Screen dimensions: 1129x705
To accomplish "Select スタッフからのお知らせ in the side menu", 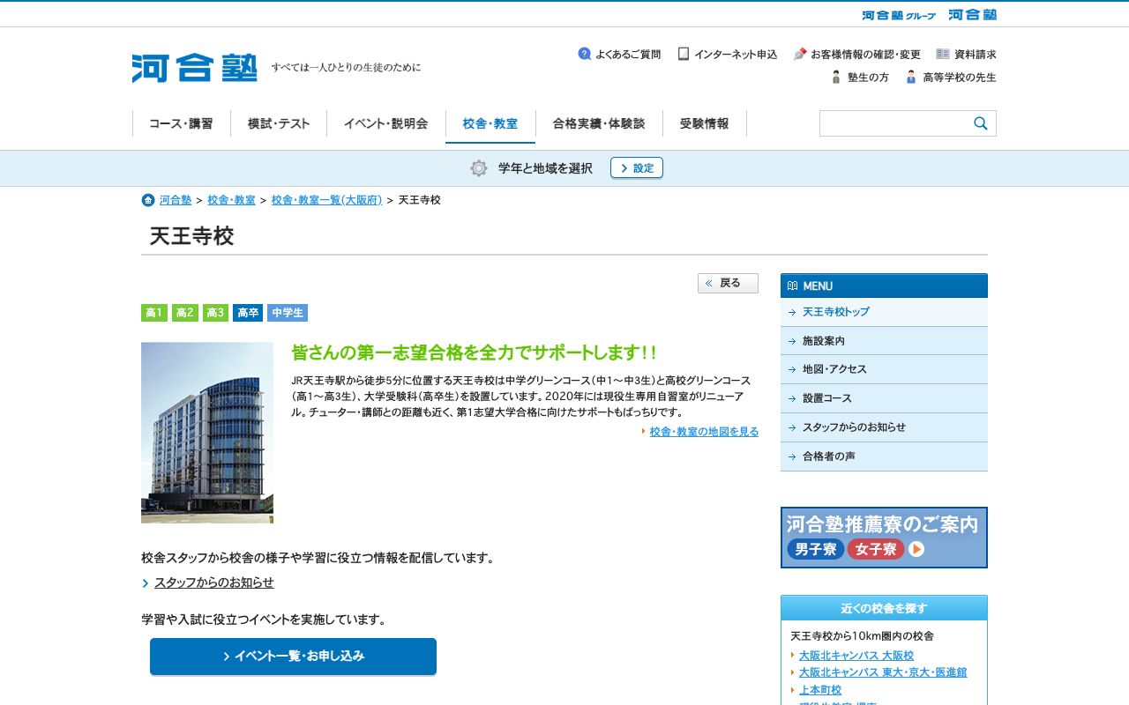I will pos(884,427).
